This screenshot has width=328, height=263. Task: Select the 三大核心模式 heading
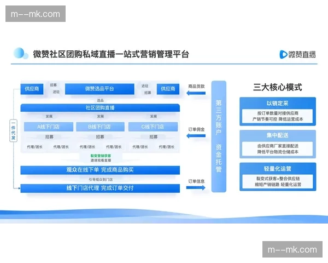(x=277, y=87)
